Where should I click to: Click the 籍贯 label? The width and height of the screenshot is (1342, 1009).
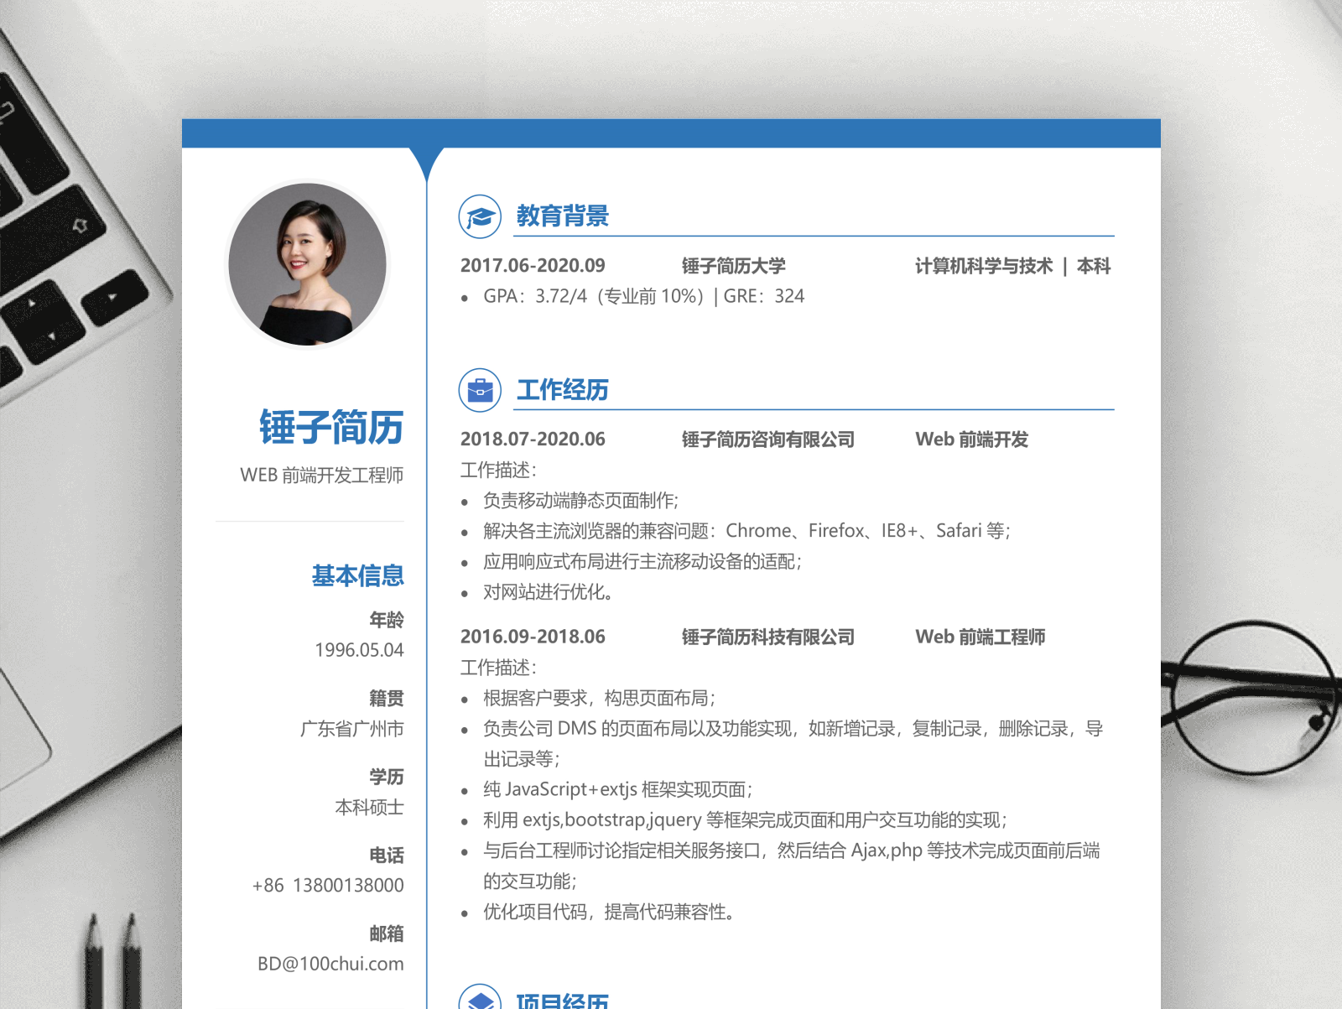tap(387, 699)
